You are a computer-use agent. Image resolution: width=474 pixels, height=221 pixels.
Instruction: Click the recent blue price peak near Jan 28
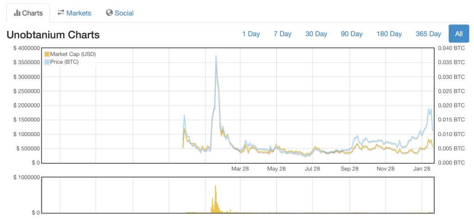[429, 109]
